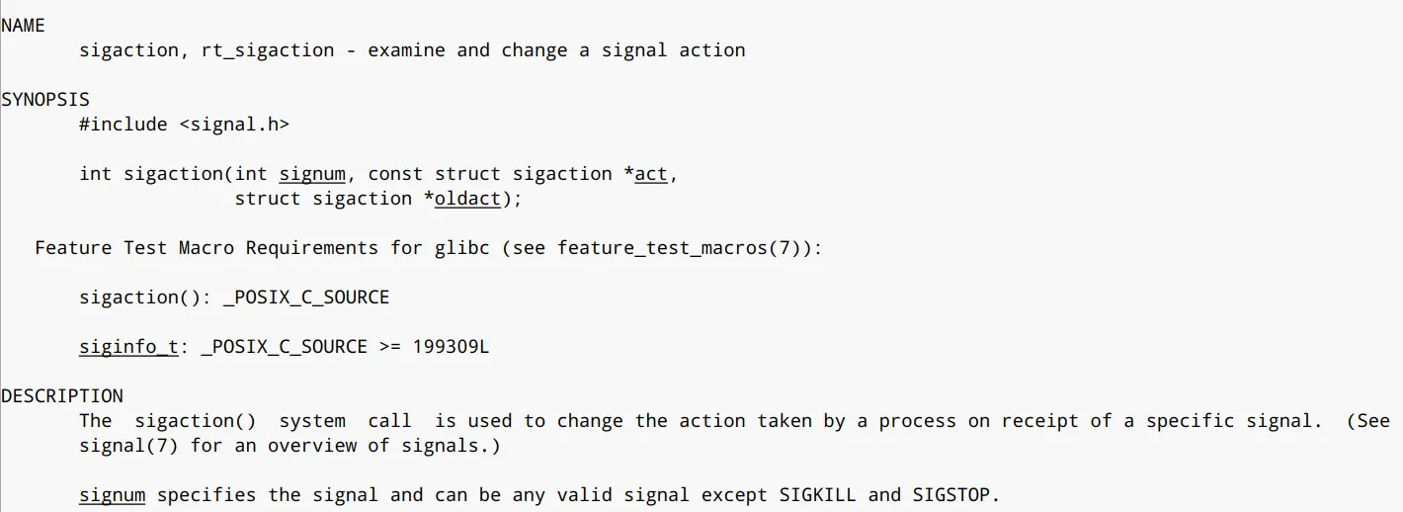The height and width of the screenshot is (512, 1403).
Task: Open the feature_test_macros(7) reference
Action: (x=682, y=248)
